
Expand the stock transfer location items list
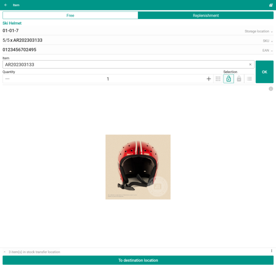[x=5, y=252]
